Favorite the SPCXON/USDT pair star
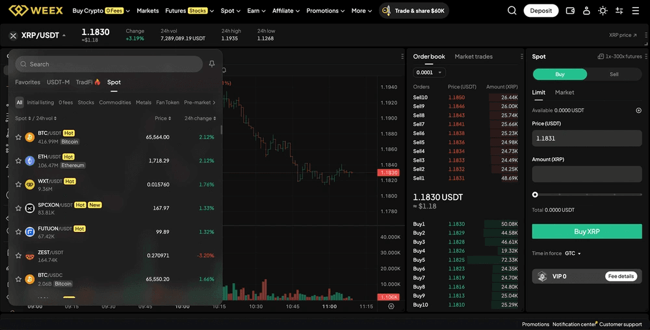Image resolution: width=650 pixels, height=330 pixels. (18, 208)
